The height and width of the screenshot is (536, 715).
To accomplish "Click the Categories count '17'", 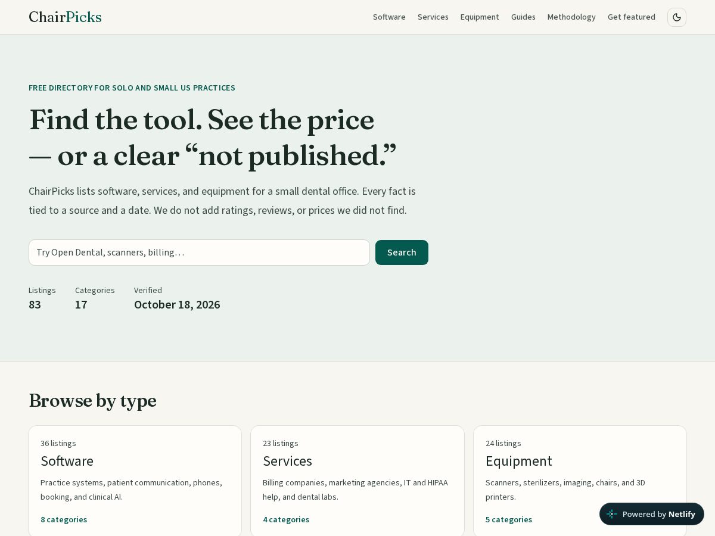I will click(x=81, y=304).
